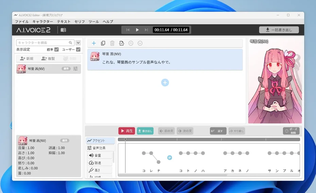Select the 話速 speed item
The image size is (316, 193).
(100, 163)
